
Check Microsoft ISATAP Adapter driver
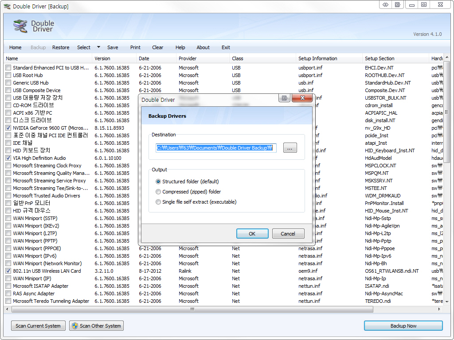8,286
